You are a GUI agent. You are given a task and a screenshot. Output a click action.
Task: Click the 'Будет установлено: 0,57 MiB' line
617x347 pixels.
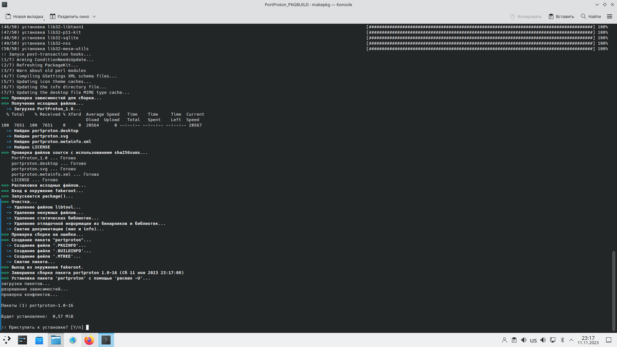[x=37, y=316]
